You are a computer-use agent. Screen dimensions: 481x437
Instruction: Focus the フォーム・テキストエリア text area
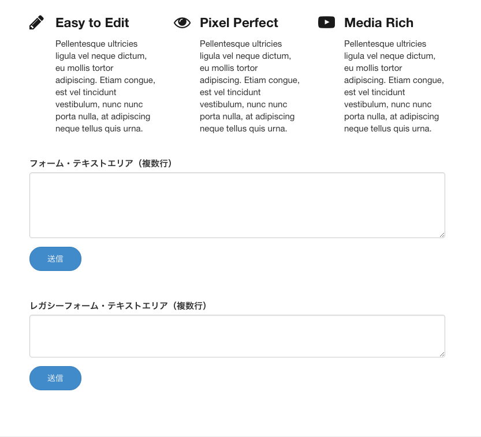[x=237, y=205]
